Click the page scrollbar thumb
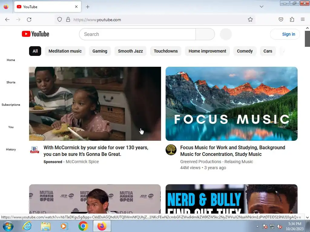Screen dimensions: 310x232 (307, 39)
